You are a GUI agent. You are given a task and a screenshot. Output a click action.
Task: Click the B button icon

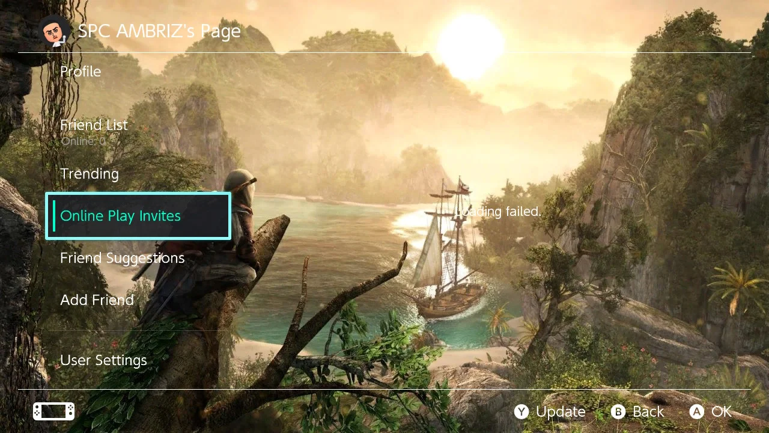pyautogui.click(x=618, y=411)
